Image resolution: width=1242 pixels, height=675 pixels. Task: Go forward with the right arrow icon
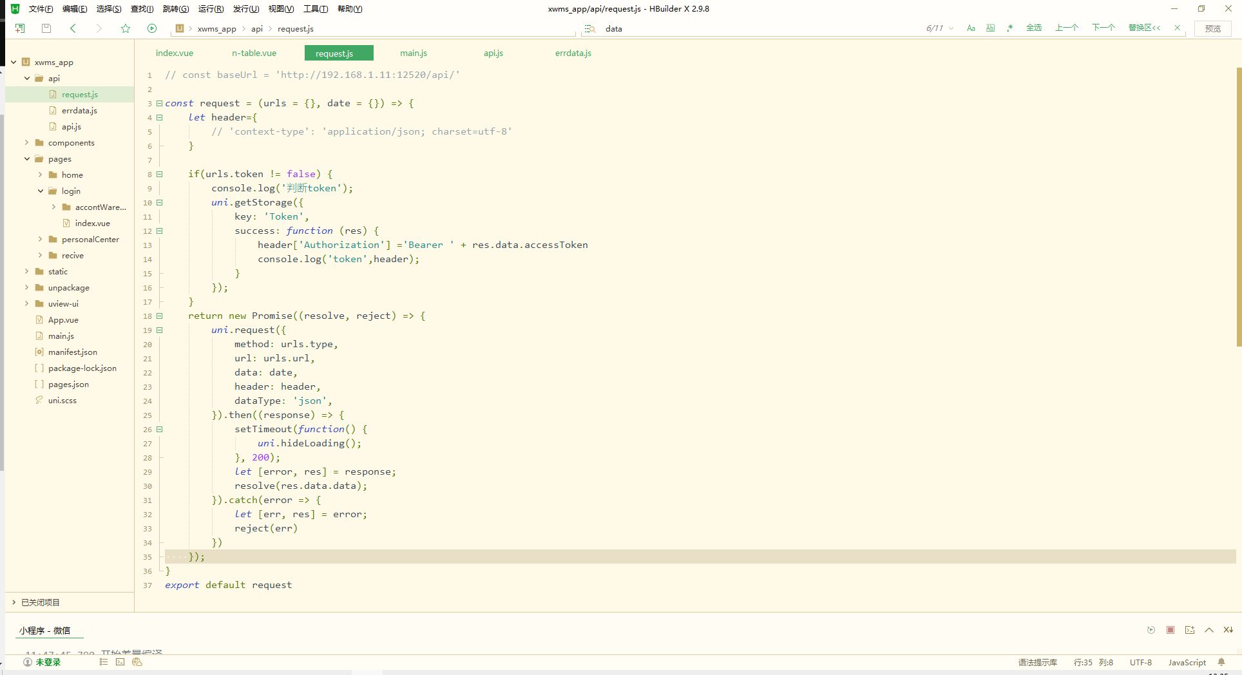point(99,28)
